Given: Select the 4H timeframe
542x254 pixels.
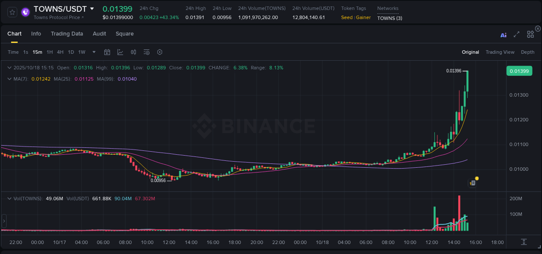Looking at the screenshot, I should coord(60,52).
